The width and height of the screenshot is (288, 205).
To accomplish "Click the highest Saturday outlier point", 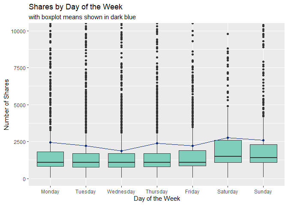I will (228, 34).
